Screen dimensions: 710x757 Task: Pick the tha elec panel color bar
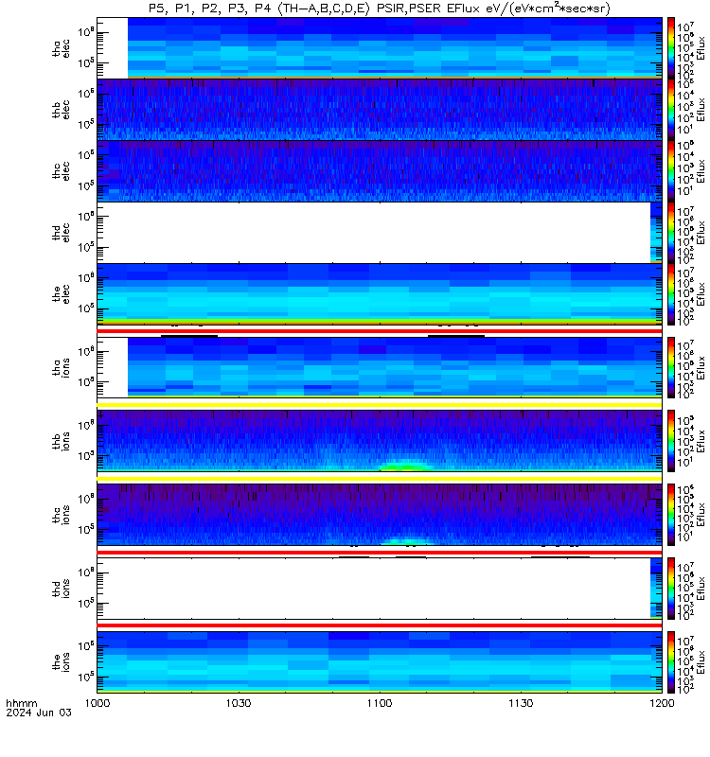pyautogui.click(x=671, y=48)
